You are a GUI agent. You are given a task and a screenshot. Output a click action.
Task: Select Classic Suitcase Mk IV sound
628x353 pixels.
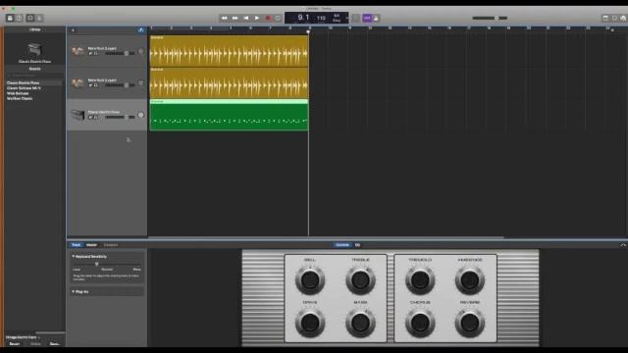tap(34, 88)
